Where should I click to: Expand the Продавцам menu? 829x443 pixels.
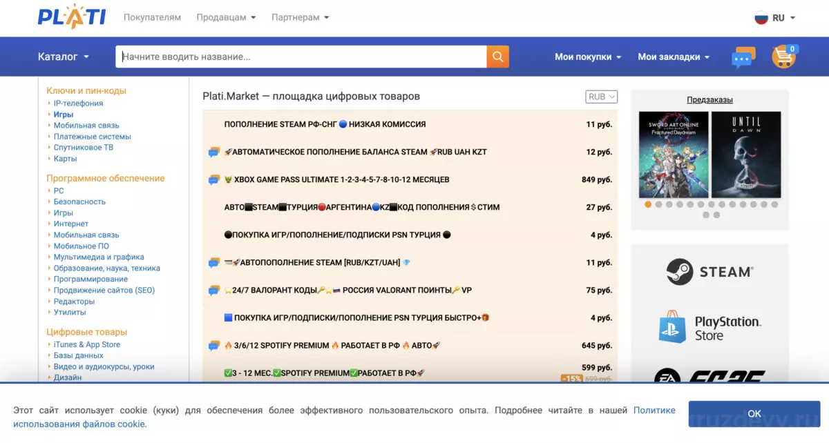pos(226,17)
